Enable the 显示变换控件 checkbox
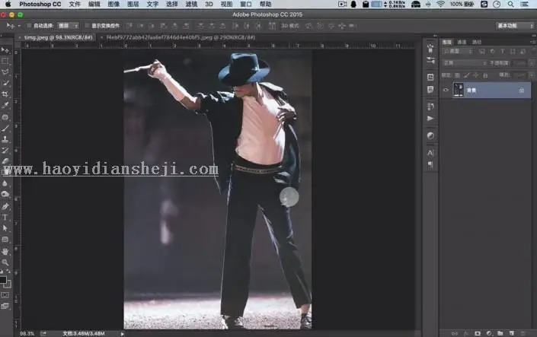 [x=87, y=26]
